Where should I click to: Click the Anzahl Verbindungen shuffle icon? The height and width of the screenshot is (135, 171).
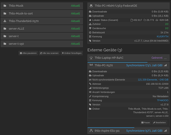pyautogui.click(x=90, y=92)
